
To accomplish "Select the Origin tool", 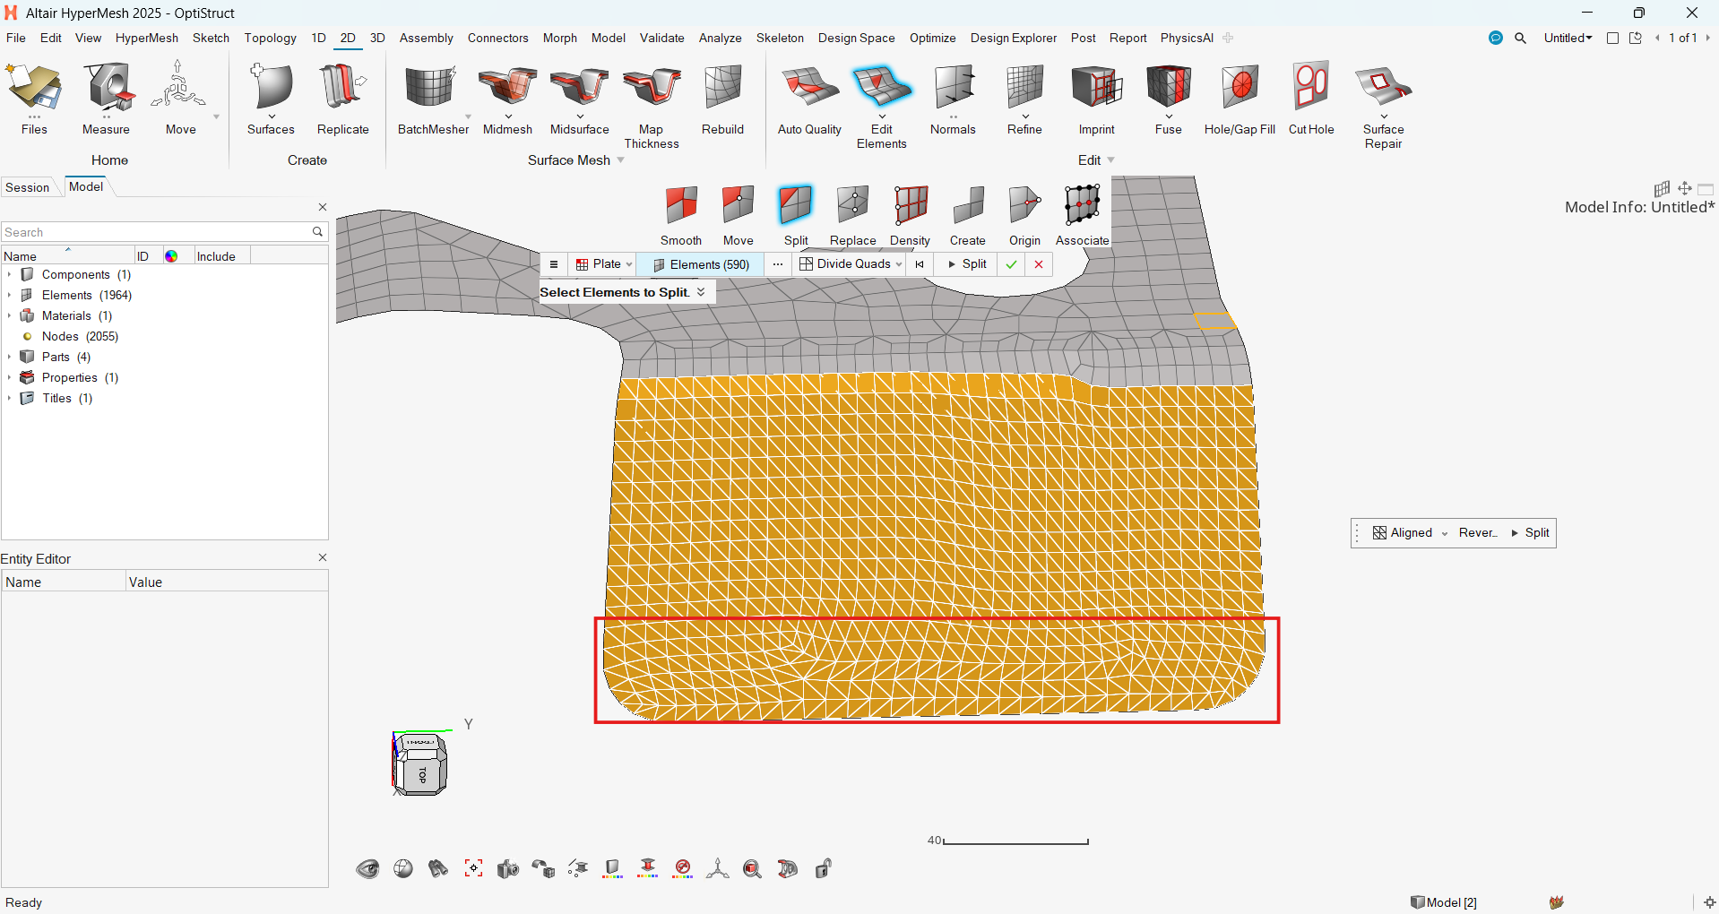I will 1024,215.
